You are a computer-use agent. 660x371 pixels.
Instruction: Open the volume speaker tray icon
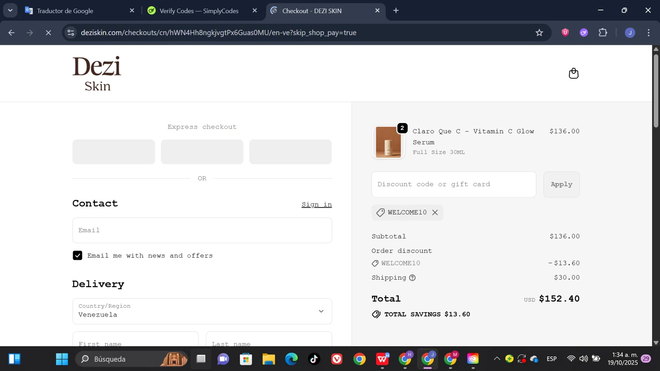coord(583,359)
